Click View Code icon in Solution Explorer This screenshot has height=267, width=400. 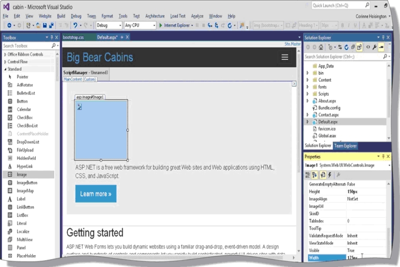368,47
